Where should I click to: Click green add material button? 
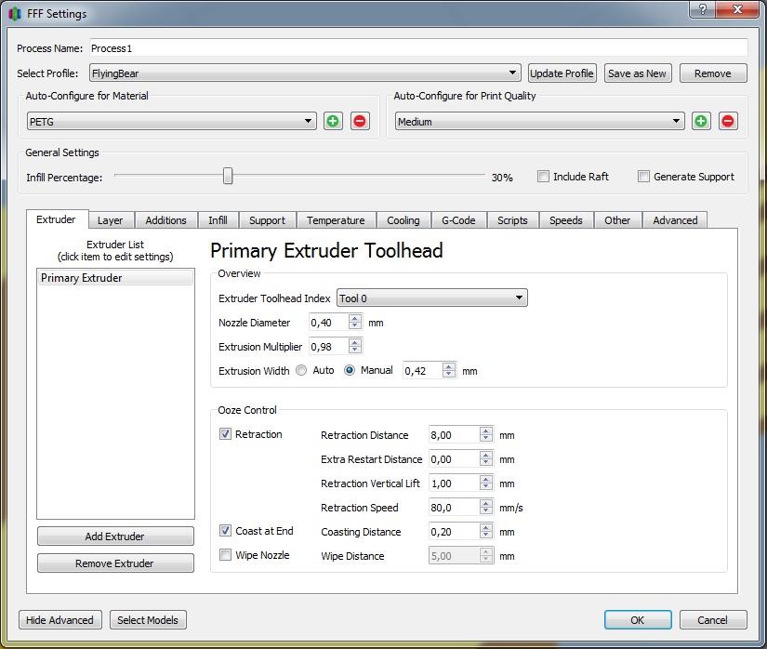333,121
